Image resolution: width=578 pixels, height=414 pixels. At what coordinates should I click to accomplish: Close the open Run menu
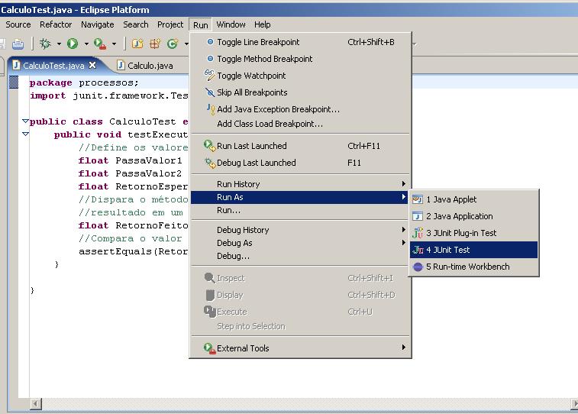click(201, 24)
